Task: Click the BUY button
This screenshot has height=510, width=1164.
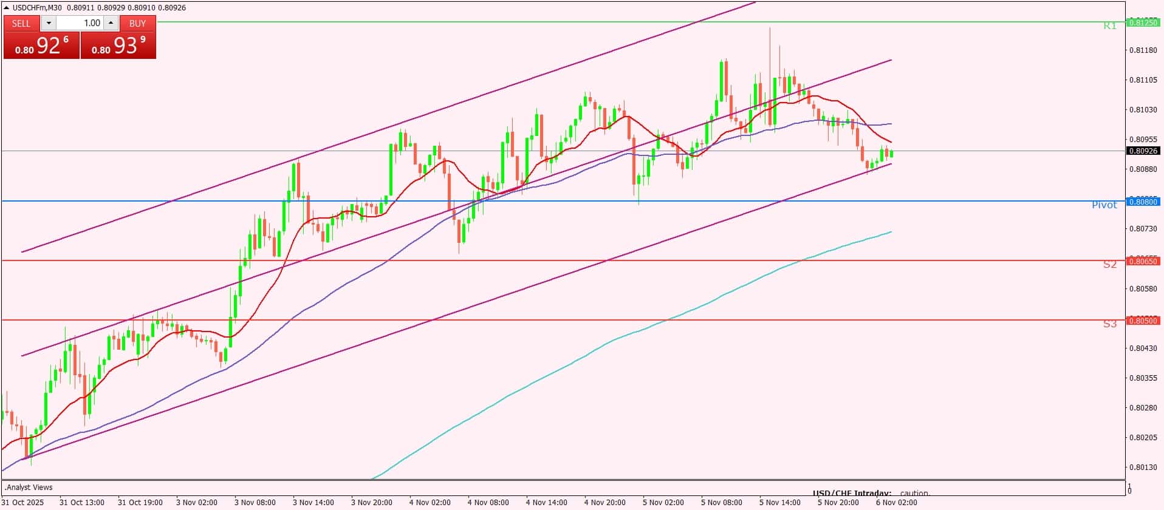Action: pos(138,23)
